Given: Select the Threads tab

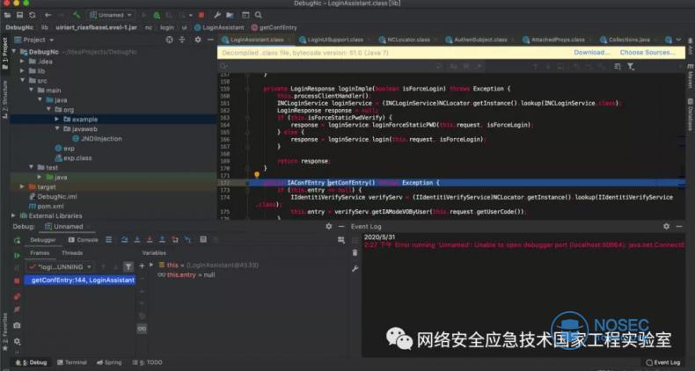Looking at the screenshot, I should tap(72, 253).
